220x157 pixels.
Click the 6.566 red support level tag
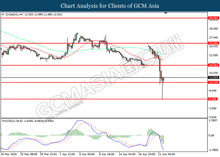point(213,99)
